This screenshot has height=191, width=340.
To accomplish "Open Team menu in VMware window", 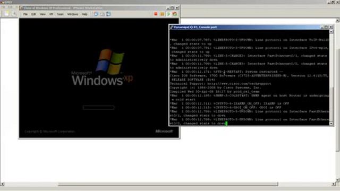I will (x=60, y=14).
